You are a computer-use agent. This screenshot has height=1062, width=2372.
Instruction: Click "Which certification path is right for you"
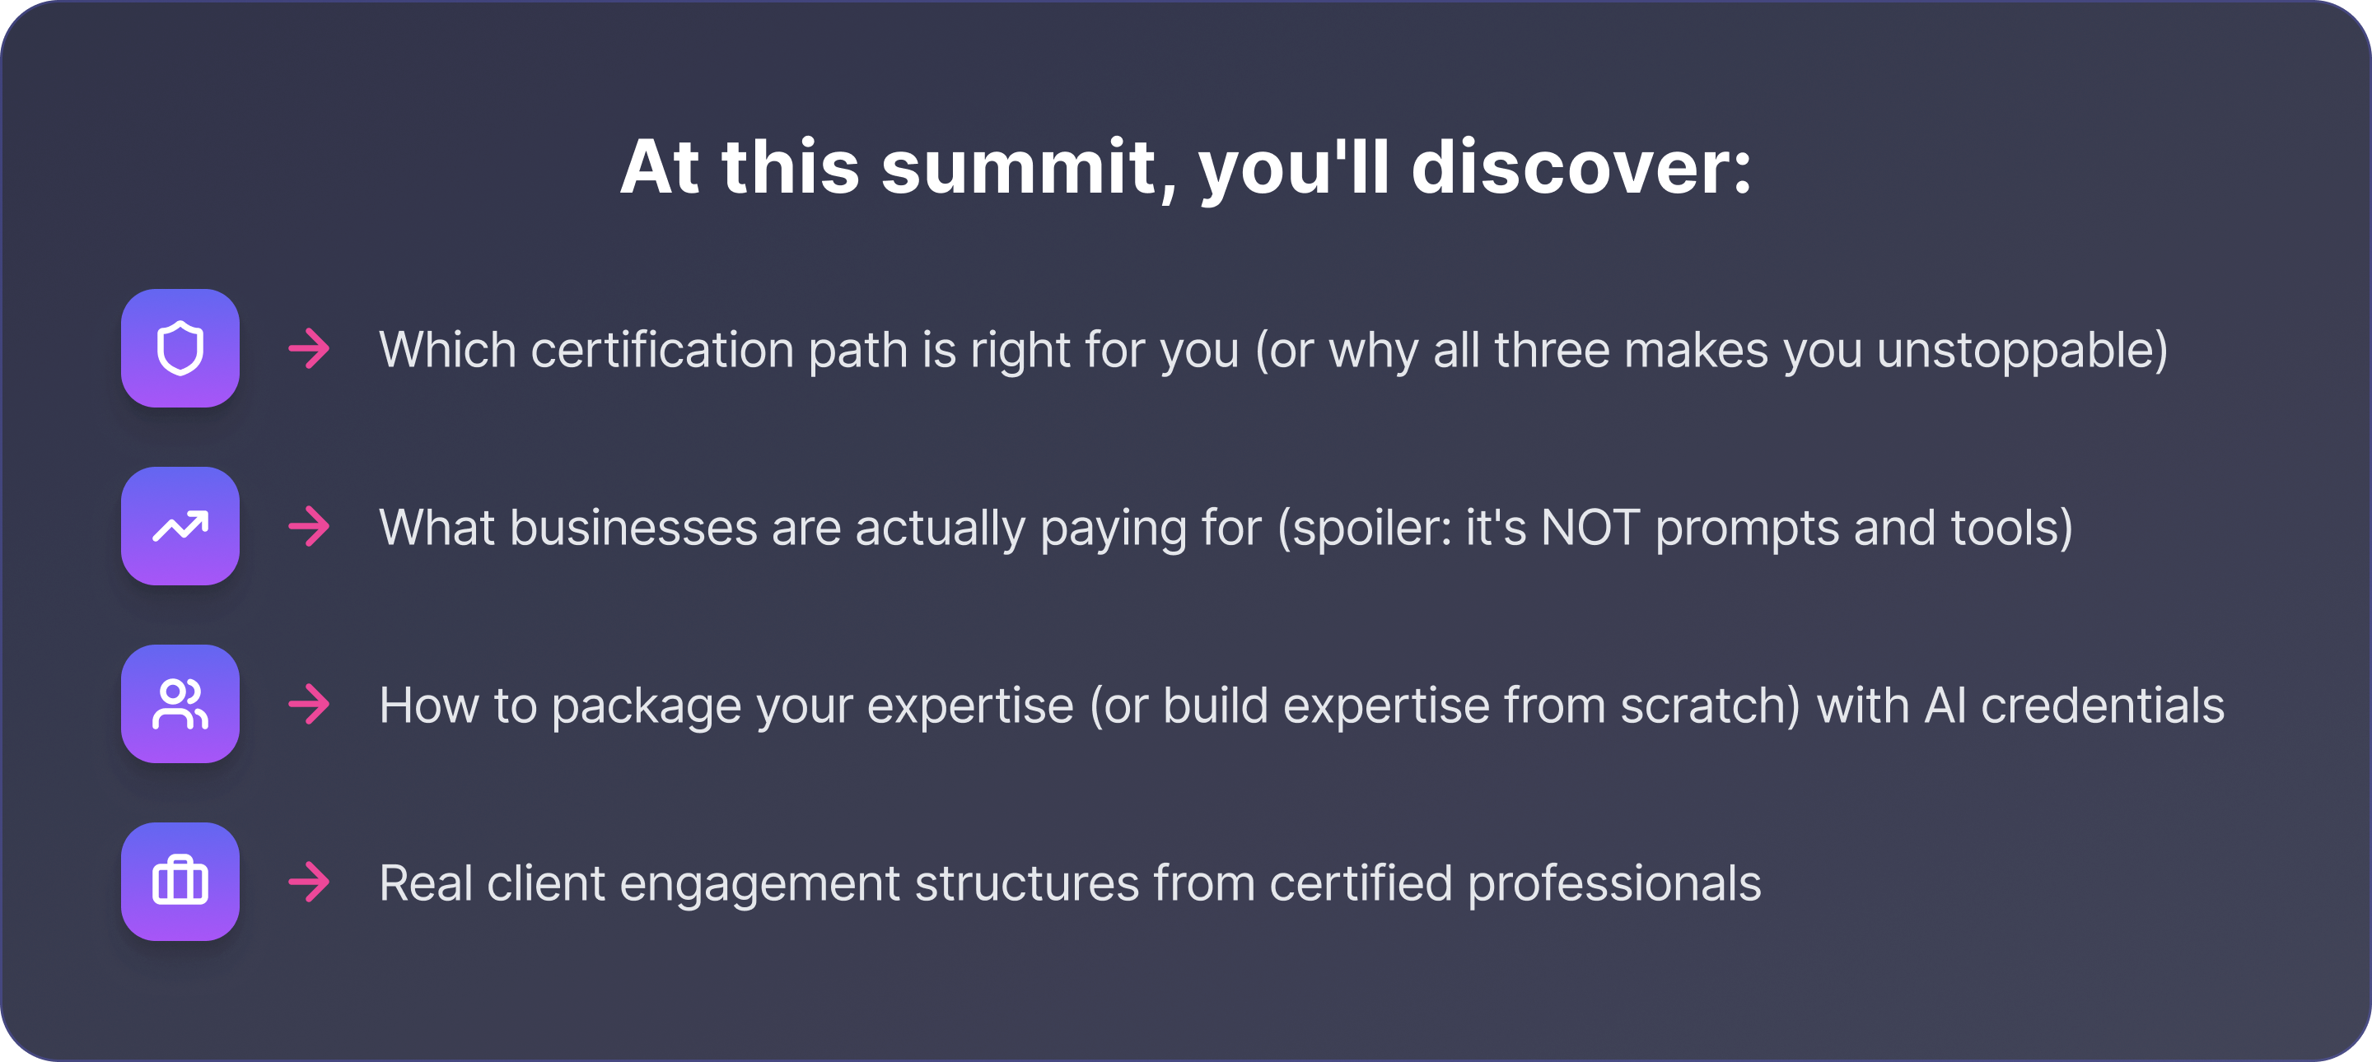[809, 350]
